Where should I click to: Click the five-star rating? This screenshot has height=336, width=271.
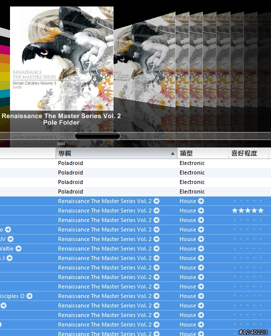click(247, 210)
